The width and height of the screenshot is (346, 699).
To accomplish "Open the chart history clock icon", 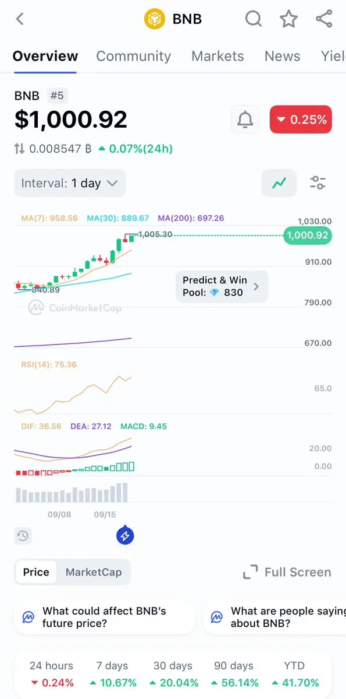I will point(23,536).
